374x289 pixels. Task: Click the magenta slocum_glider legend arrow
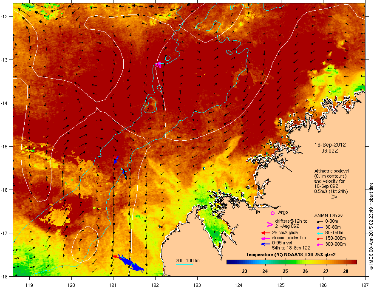pyautogui.click(x=266, y=238)
